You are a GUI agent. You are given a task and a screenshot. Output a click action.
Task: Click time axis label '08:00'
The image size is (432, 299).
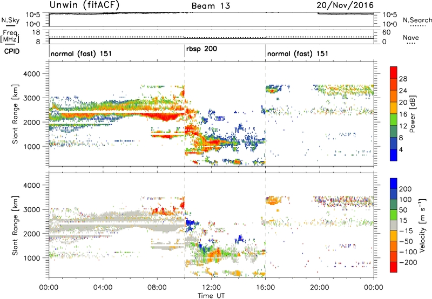pos(157,288)
